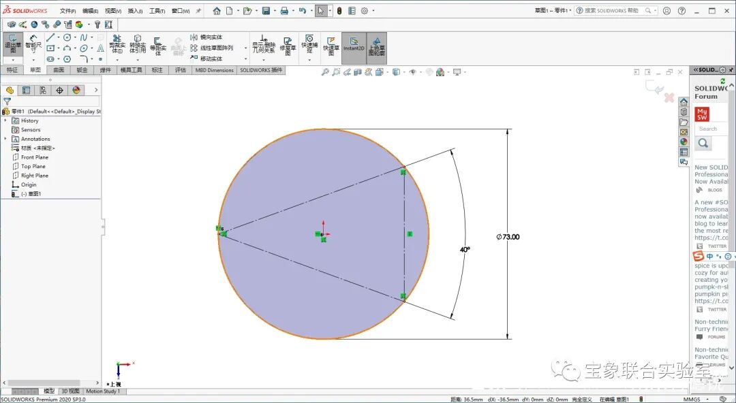Viewport: 736px width, 403px height.
Task: Switch to the MBD Dimensions tab
Action: [215, 70]
